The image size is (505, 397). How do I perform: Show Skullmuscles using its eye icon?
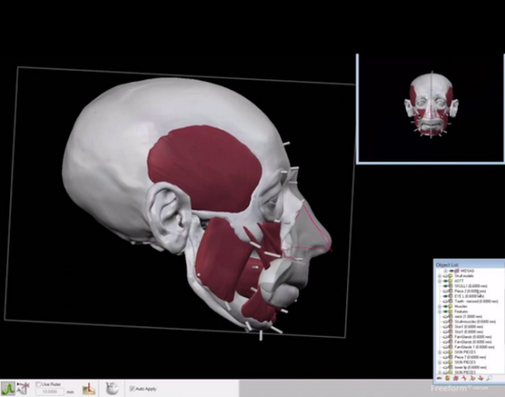pos(446,321)
